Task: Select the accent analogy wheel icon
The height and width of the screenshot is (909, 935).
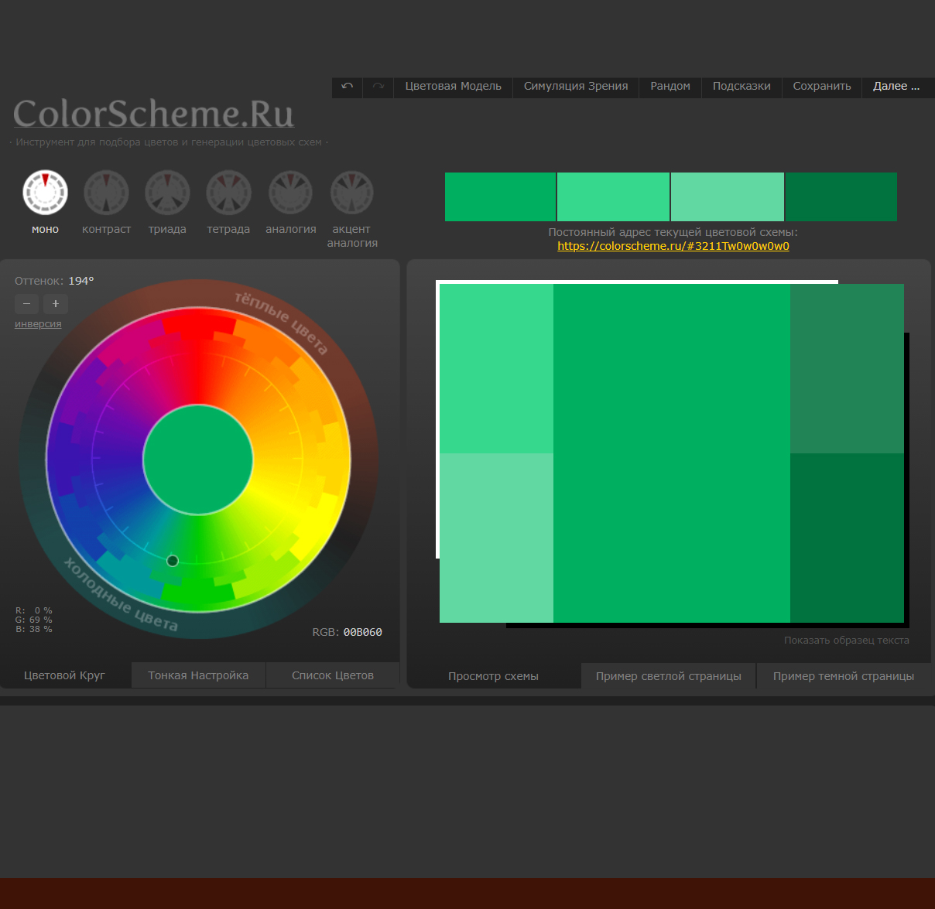Action: (x=351, y=192)
